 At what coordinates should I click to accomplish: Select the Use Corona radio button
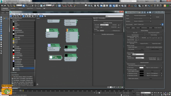click(127, 67)
